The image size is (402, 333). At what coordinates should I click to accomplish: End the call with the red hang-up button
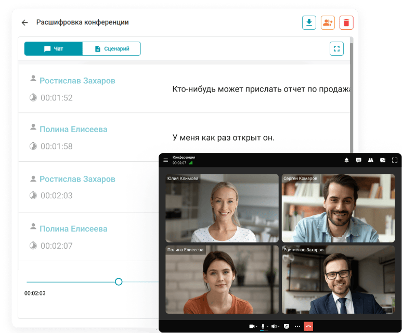click(x=309, y=326)
